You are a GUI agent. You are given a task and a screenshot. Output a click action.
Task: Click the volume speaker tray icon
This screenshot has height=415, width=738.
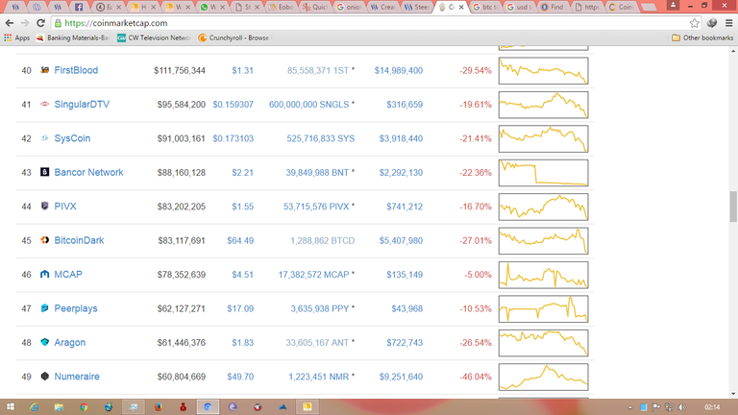pyautogui.click(x=682, y=407)
